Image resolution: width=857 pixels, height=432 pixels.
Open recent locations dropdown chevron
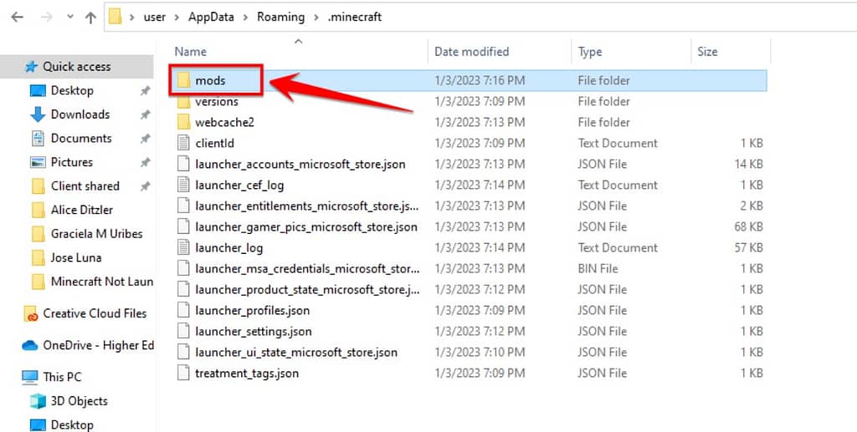pos(70,17)
